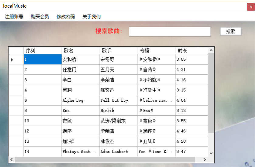Select the singer cell 林俊杰
Screen dimensions: 255x167
119,141
